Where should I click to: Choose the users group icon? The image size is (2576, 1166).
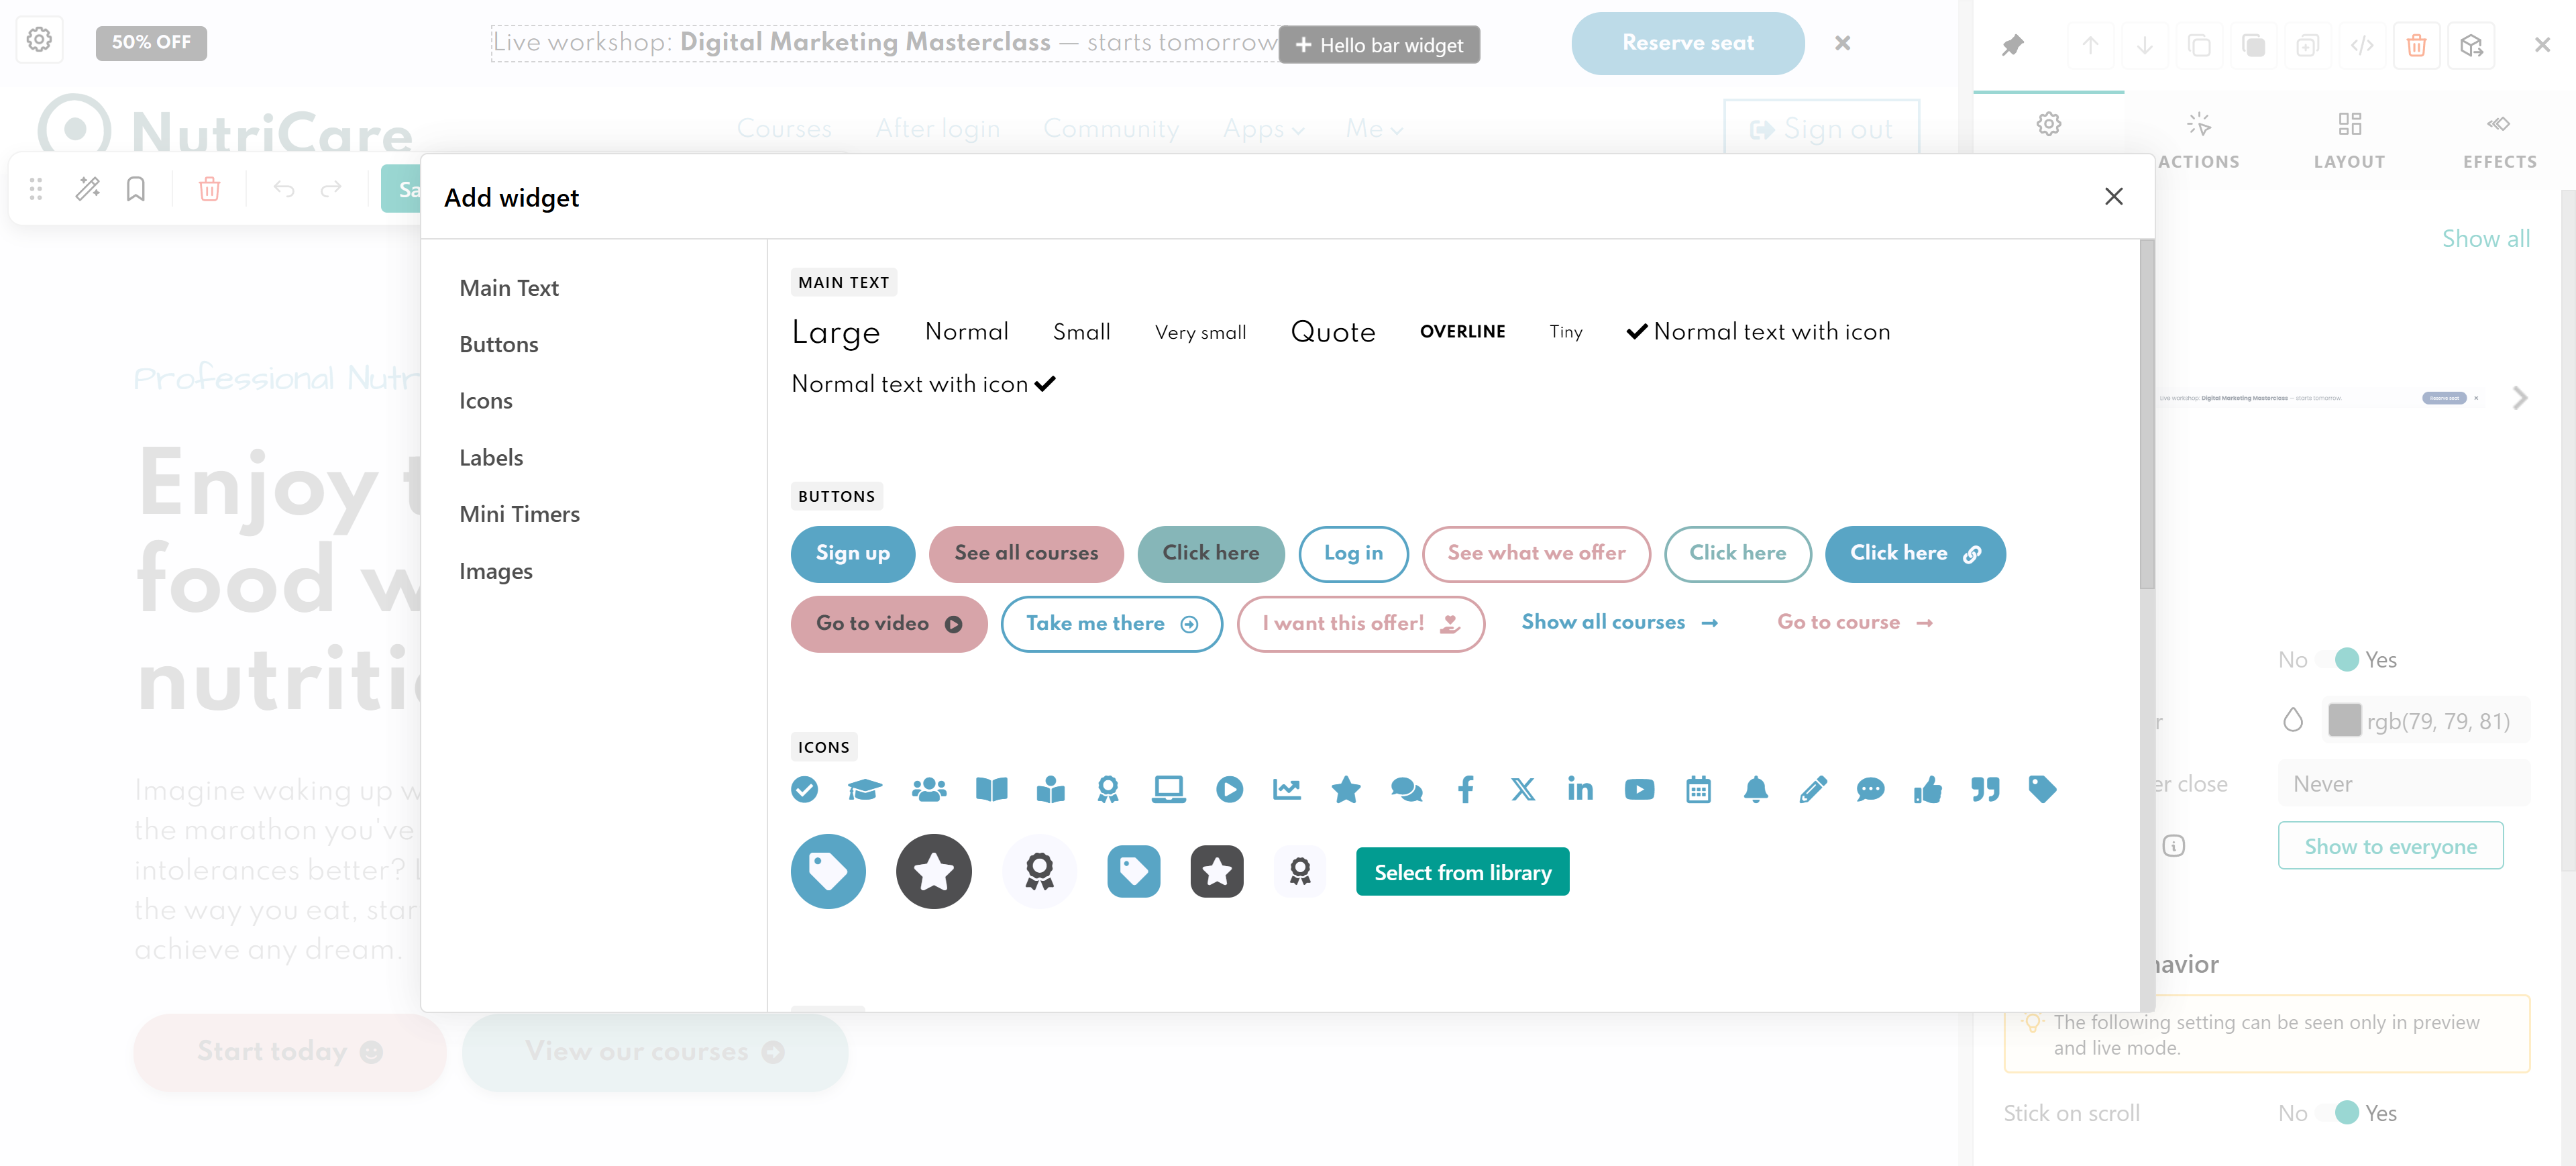pos(929,789)
